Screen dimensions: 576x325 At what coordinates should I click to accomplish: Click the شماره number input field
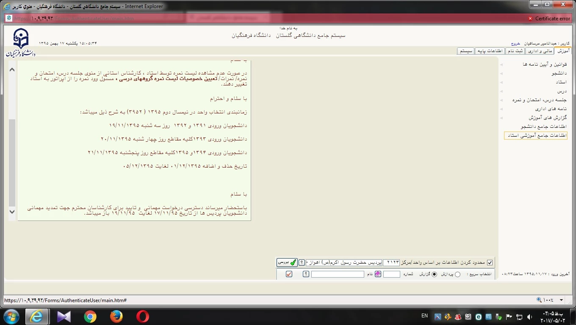[391, 274]
